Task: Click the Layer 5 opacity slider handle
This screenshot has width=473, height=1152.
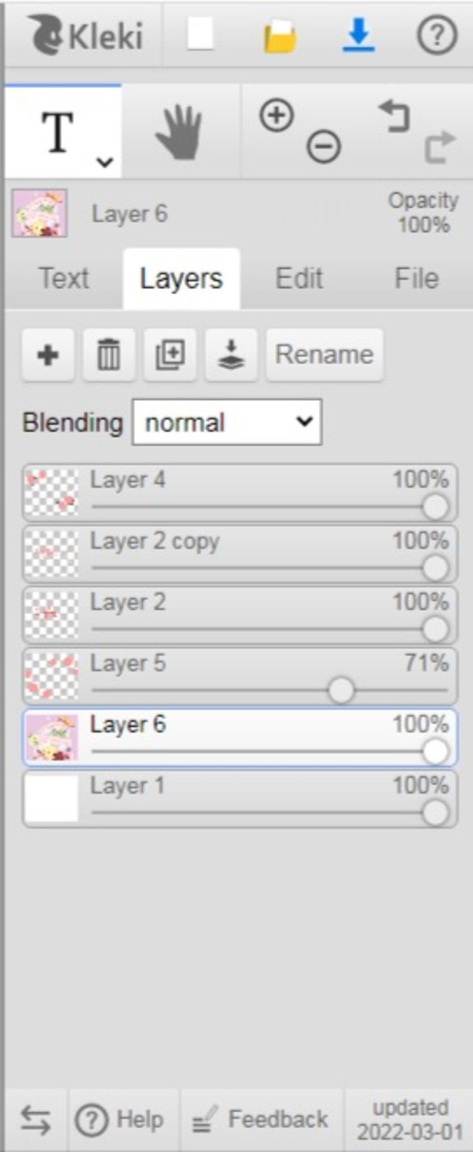Action: [x=341, y=690]
